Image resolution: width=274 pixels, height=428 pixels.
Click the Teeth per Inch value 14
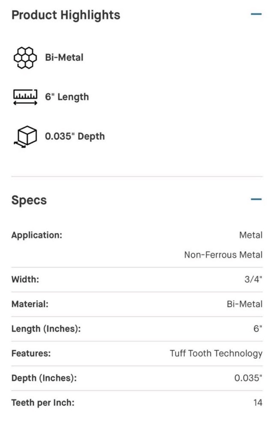point(258,403)
